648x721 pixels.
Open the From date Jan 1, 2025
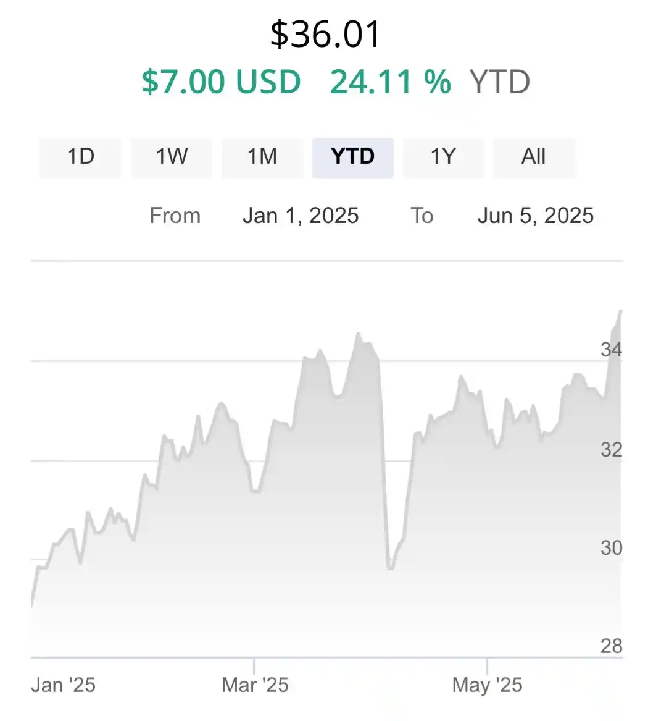(301, 216)
